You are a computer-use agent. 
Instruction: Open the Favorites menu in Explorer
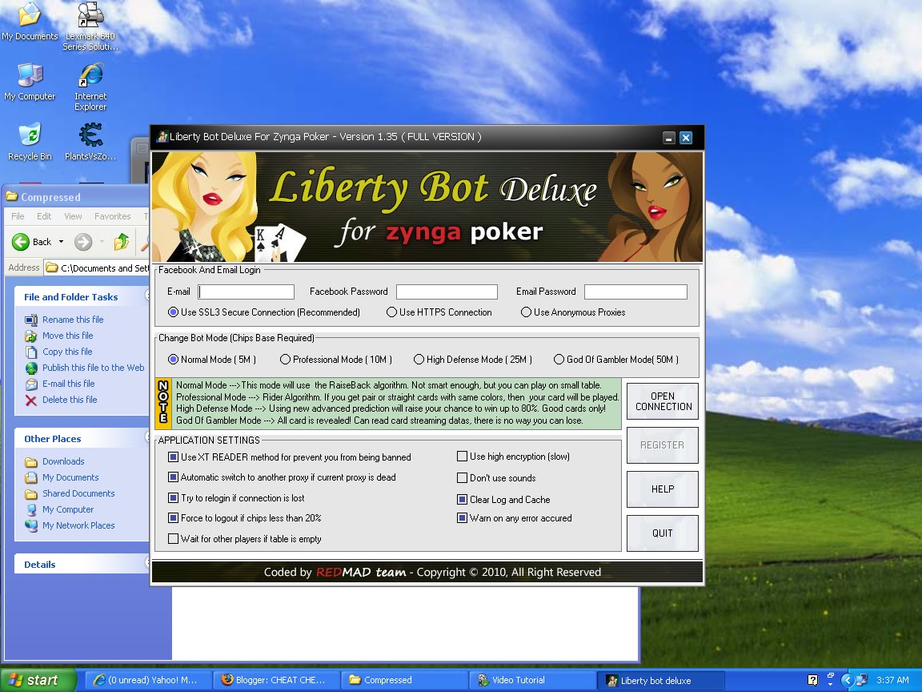tap(112, 216)
